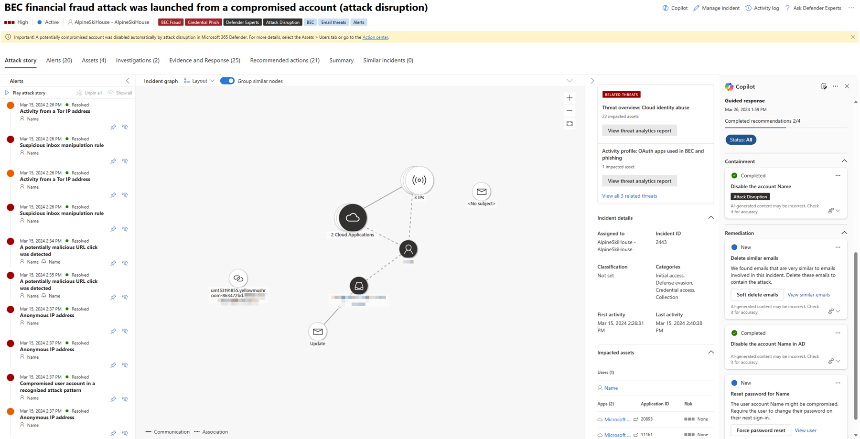The image size is (860, 439).
Task: Click the Status: All filter pill
Action: click(741, 140)
